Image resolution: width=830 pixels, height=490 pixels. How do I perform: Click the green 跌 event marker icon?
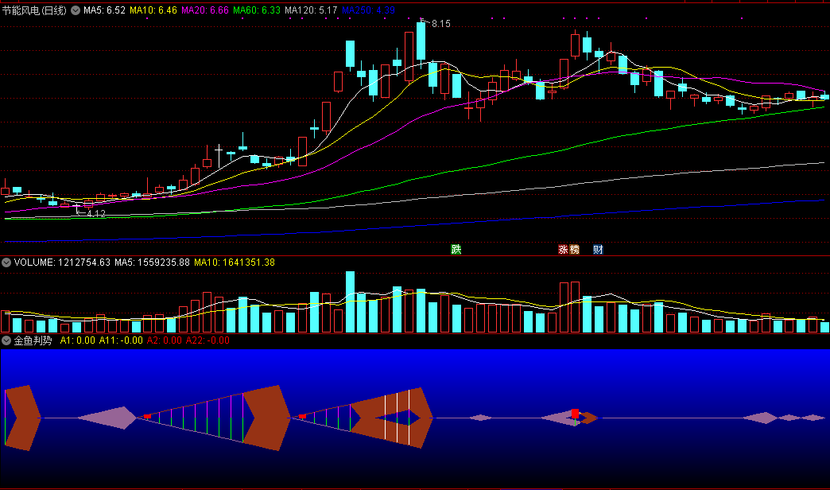pos(456,249)
